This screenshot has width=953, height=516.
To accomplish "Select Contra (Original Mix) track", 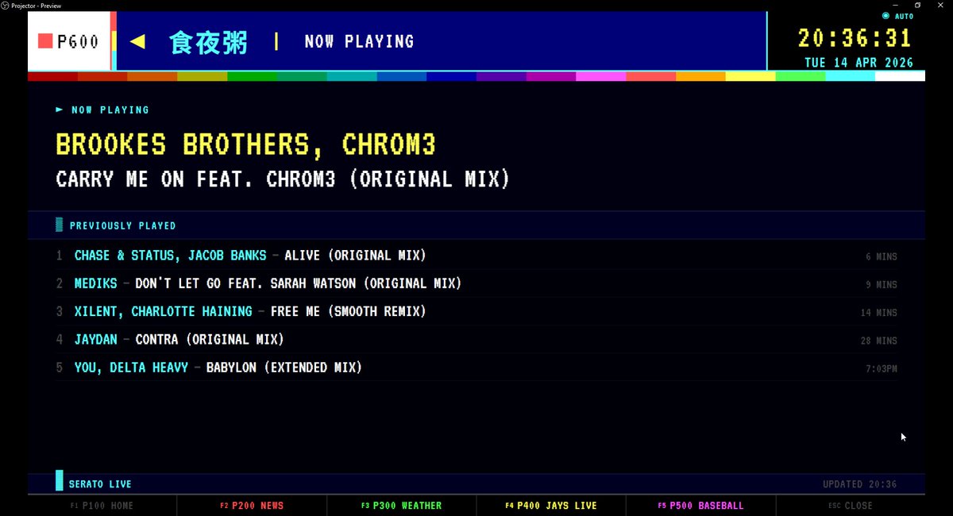I will pyautogui.click(x=210, y=340).
